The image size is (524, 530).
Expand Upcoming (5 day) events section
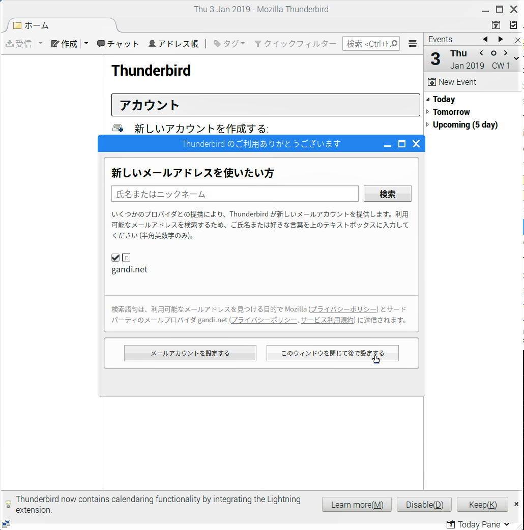[x=428, y=124]
